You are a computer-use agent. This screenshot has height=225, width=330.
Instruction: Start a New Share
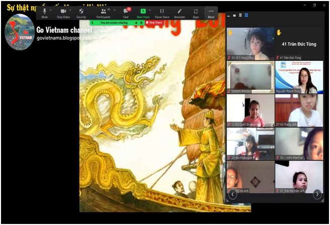coord(143,13)
